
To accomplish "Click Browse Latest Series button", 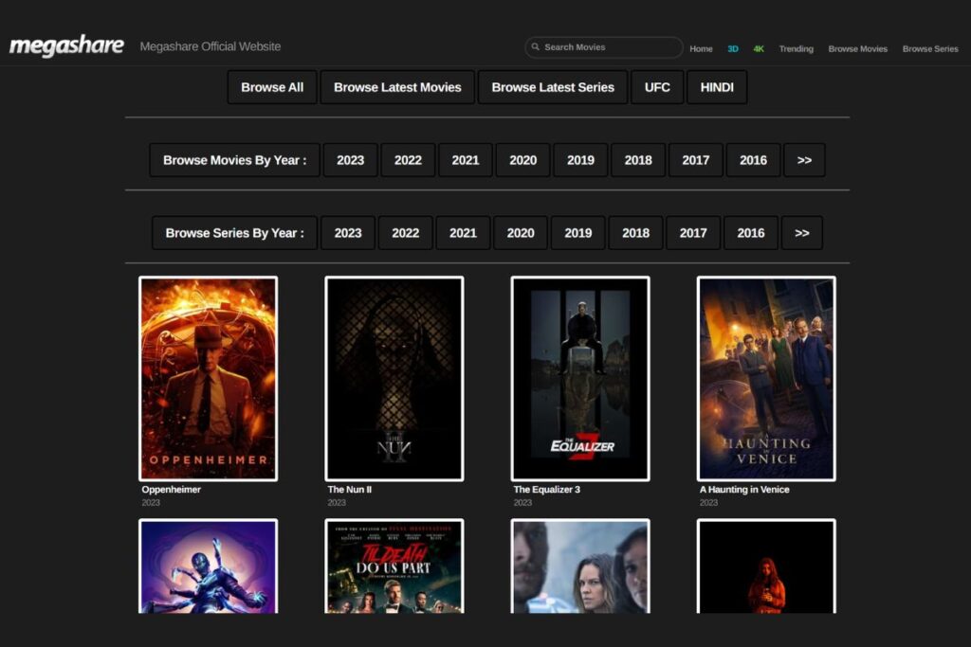I will (x=553, y=87).
